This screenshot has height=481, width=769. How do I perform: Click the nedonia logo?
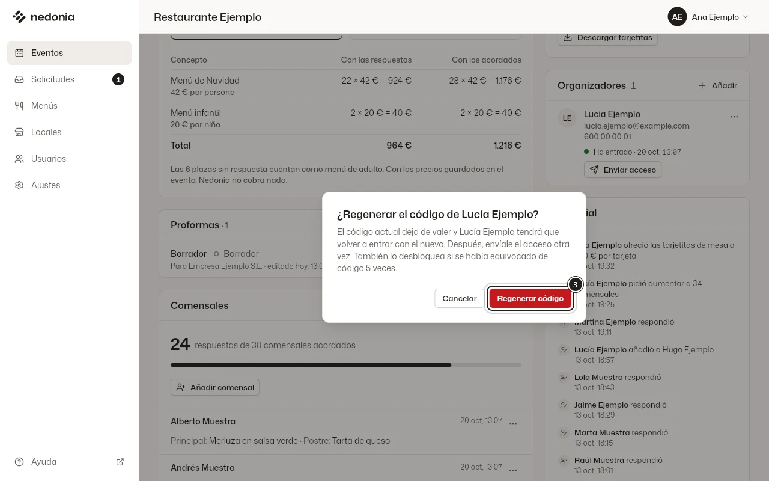coord(43,17)
